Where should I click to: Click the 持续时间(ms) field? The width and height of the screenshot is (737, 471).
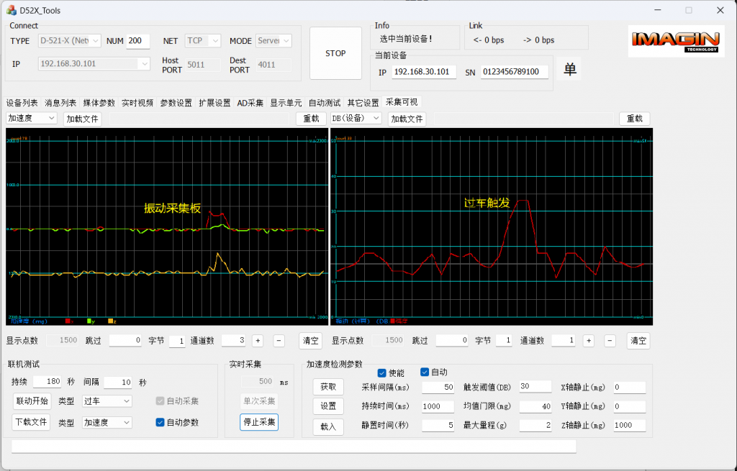tap(438, 407)
